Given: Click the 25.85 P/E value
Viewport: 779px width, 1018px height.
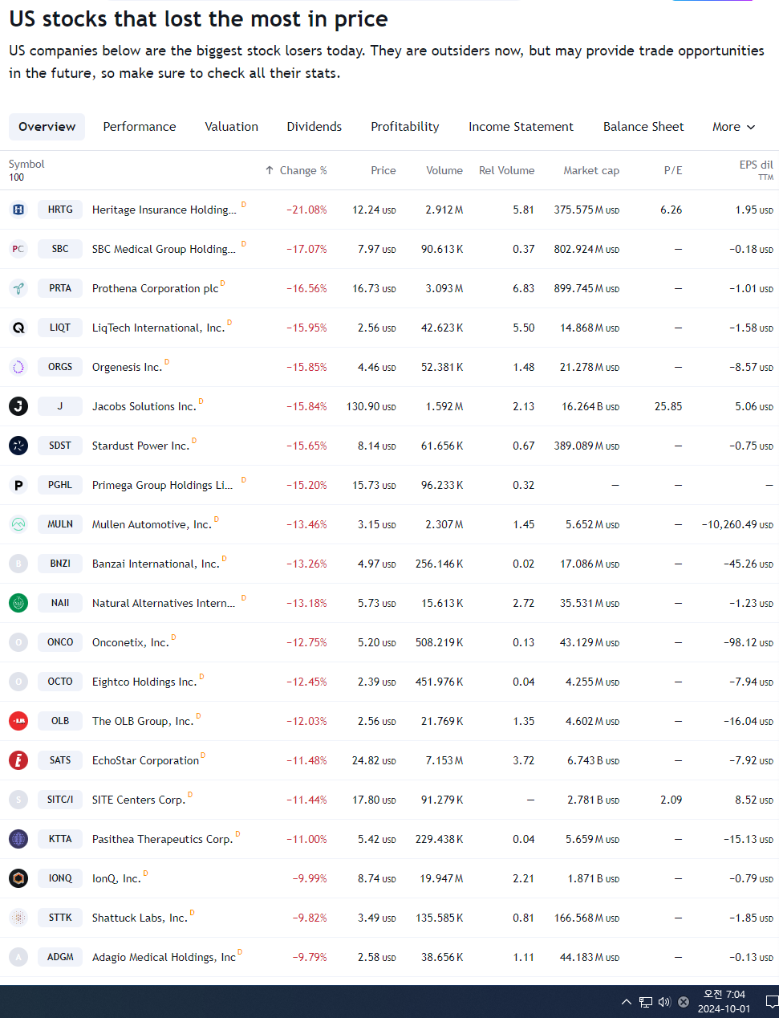Looking at the screenshot, I should click(x=668, y=406).
